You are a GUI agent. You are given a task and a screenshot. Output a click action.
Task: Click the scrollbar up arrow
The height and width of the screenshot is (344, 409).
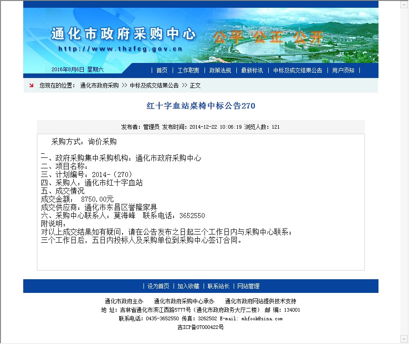(404, 5)
